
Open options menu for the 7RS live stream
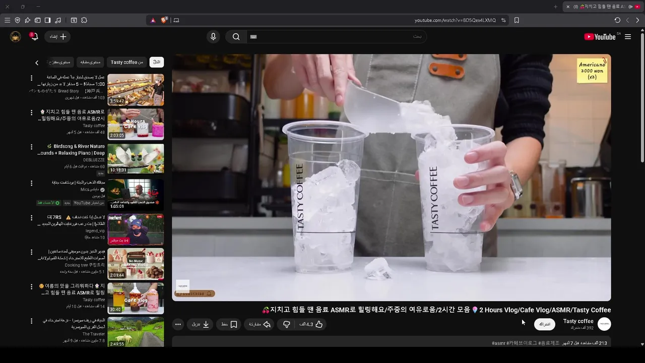[x=31, y=217]
